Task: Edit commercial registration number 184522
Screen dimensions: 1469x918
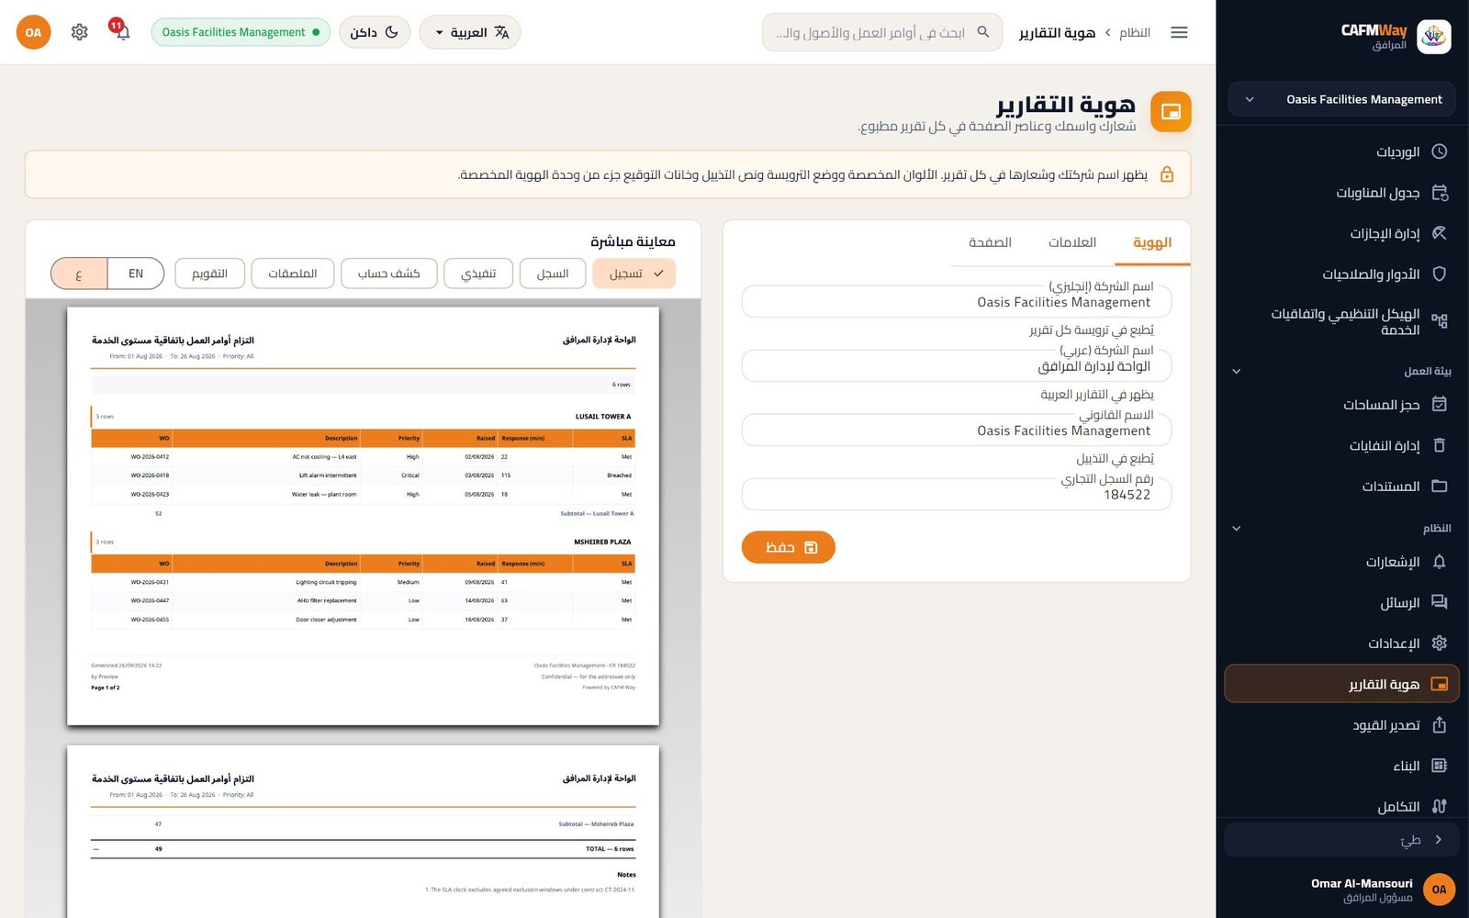Action: (x=957, y=494)
